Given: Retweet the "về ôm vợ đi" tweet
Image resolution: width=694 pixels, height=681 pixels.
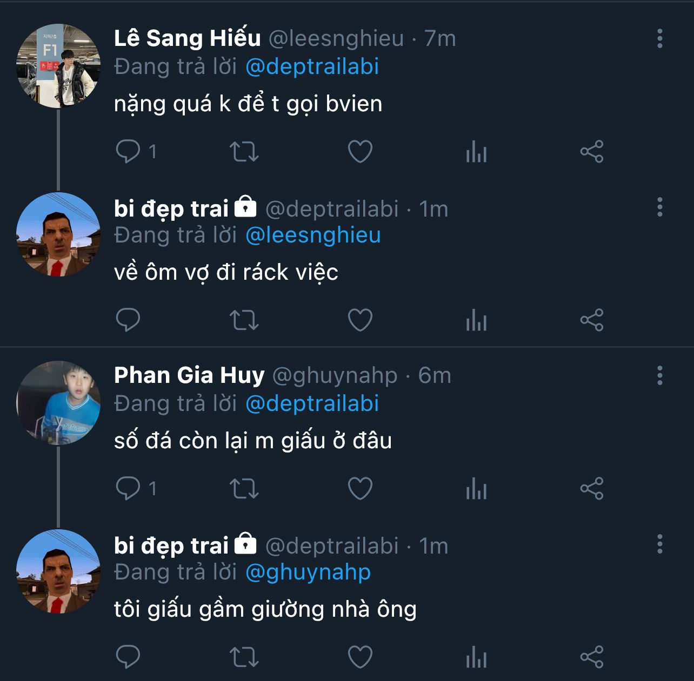Looking at the screenshot, I should tap(244, 320).
